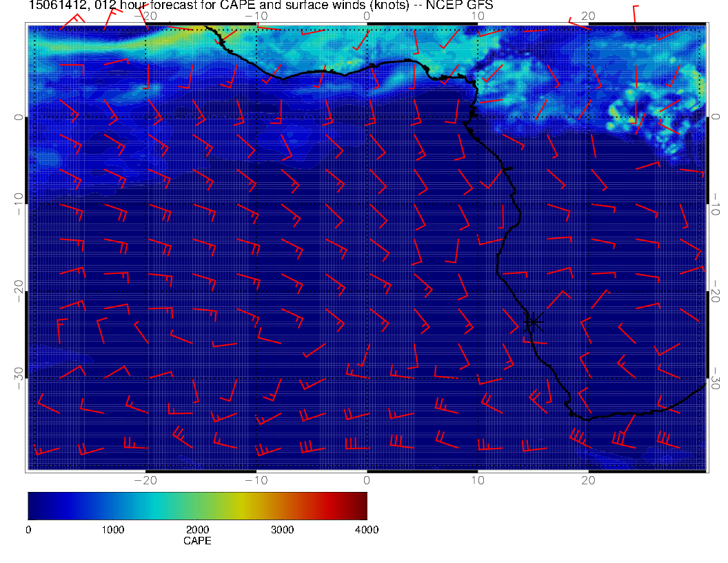Click the CAPE label under the colorbar
728x563 pixels.
coord(197,542)
